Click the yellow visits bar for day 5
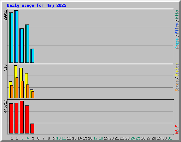Image resolution: width=181 pixels, height=142 pixels. pos(31,94)
